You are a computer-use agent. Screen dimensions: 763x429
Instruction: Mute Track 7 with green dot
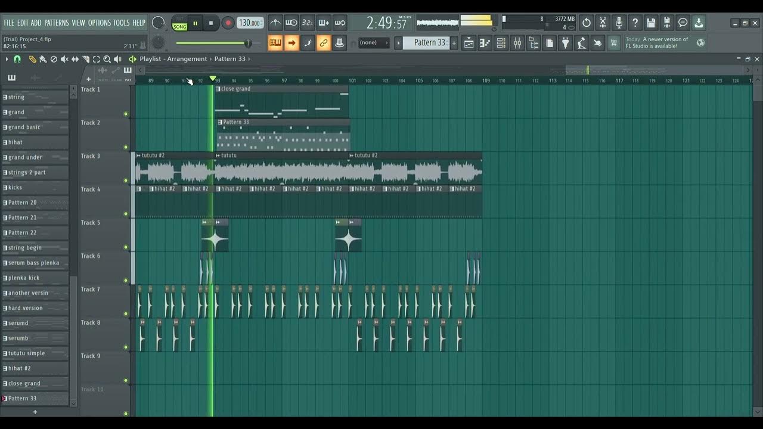point(126,313)
